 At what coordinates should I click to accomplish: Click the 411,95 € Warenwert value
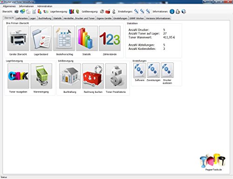coord(169,37)
